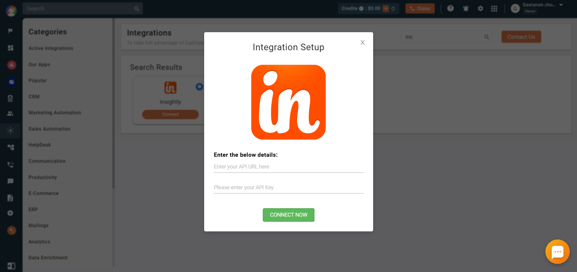
Task: Open the dashboard grid icon in sidebar
Action: coord(11,48)
